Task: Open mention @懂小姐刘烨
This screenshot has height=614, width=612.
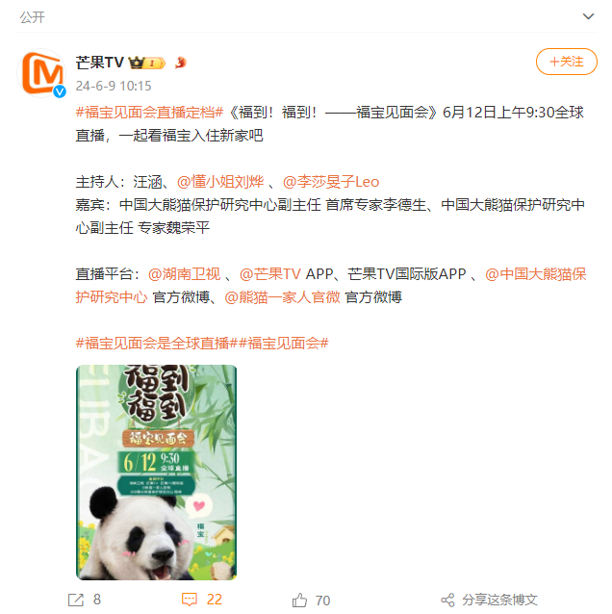Action: coord(220,182)
